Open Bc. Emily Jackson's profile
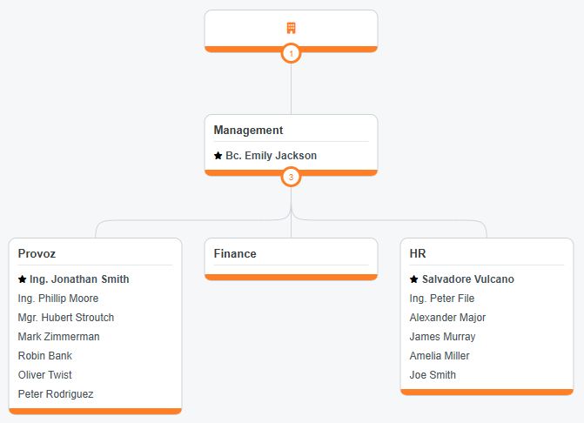The height and width of the screenshot is (423, 584). click(271, 156)
